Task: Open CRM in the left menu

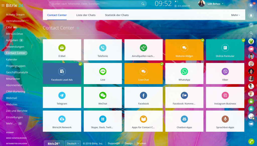Action: (9, 27)
